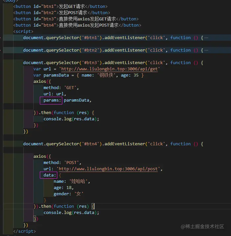Click the opening <script> tag
The width and height of the screenshot is (231, 236).
23,32
